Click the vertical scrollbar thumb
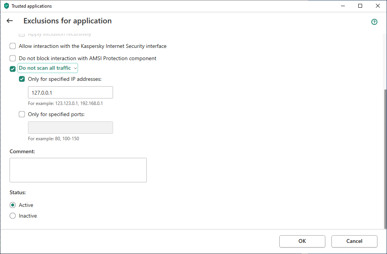The height and width of the screenshot is (254, 387). 385,159
